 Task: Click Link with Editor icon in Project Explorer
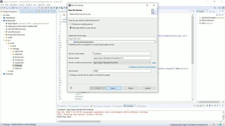[x=39, y=11]
